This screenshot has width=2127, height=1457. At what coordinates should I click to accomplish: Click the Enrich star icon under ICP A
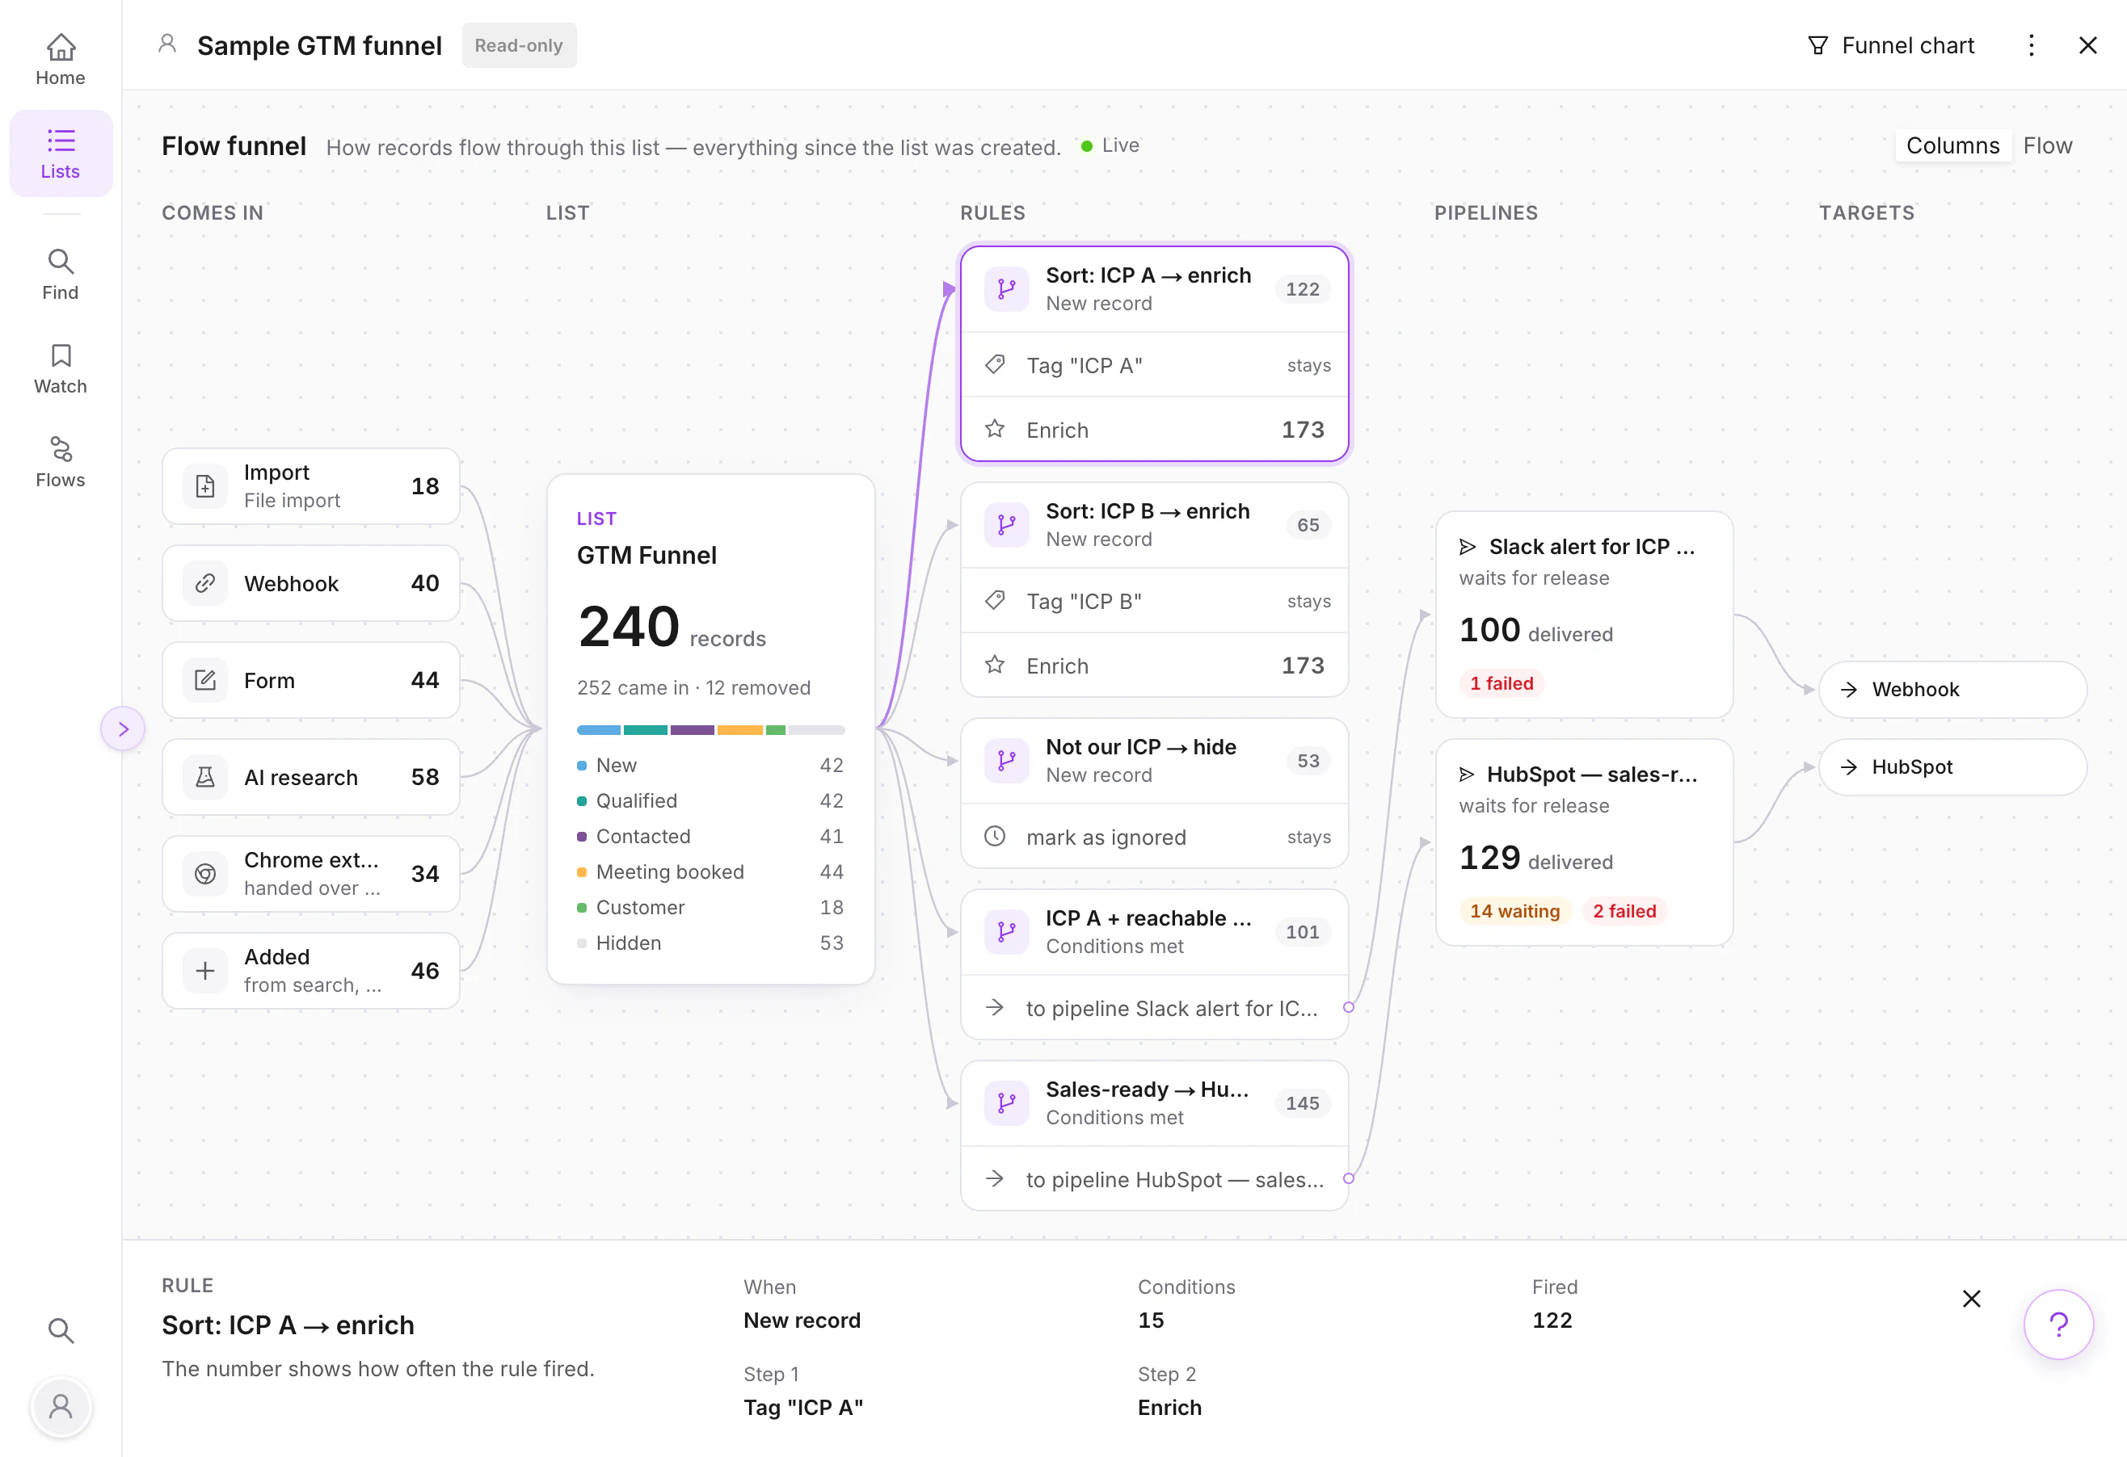click(x=995, y=429)
